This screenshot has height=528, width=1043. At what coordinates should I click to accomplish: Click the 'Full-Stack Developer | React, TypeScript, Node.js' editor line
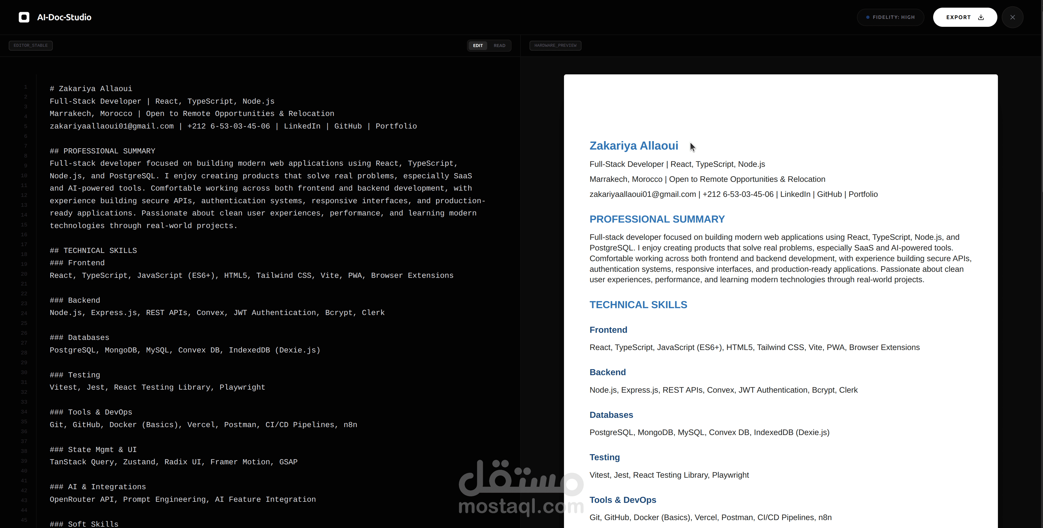click(x=162, y=101)
